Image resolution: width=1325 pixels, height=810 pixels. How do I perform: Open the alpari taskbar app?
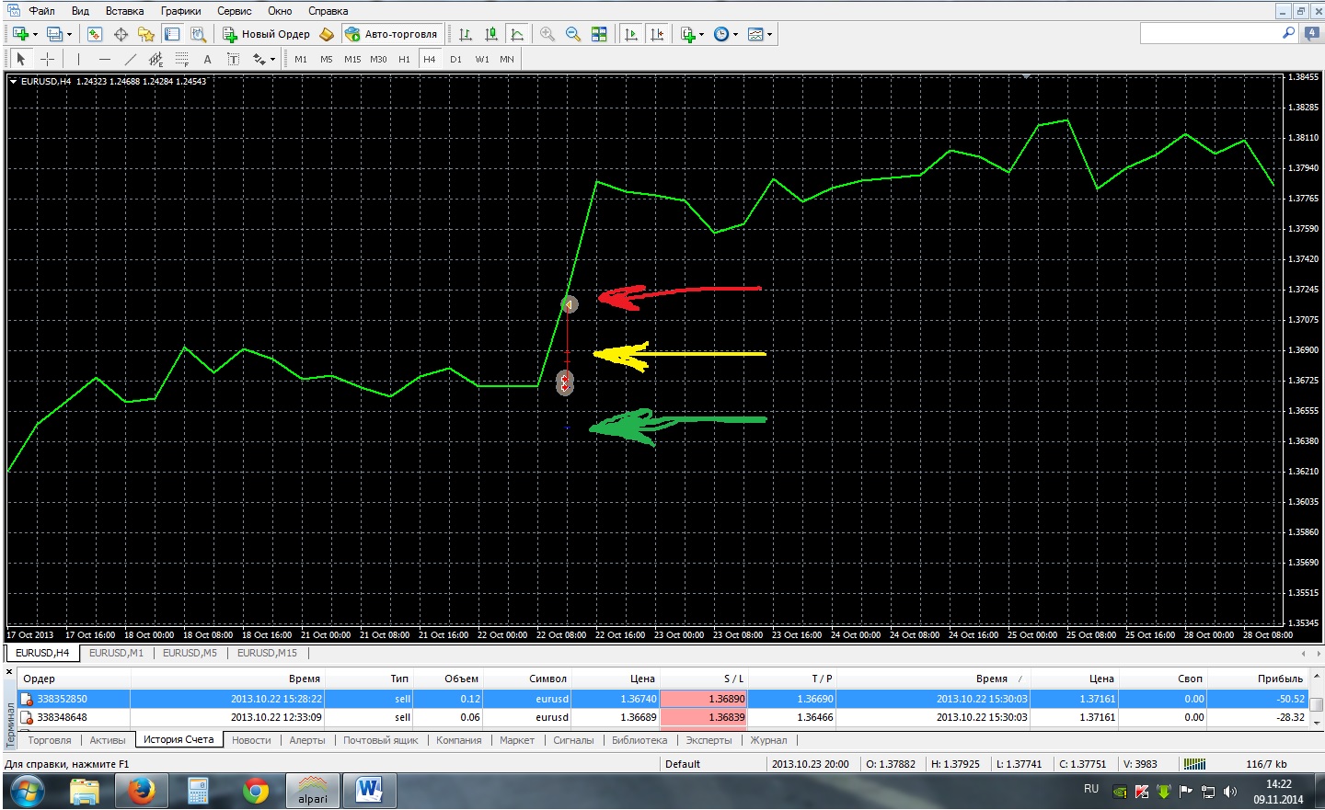pos(313,791)
